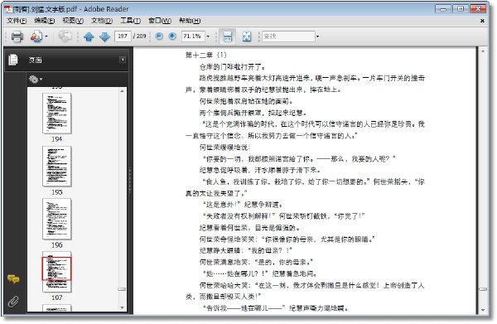The width and height of the screenshot is (497, 324).
Task: Collapse the Pages panel with its corner button
Action: 123,60
